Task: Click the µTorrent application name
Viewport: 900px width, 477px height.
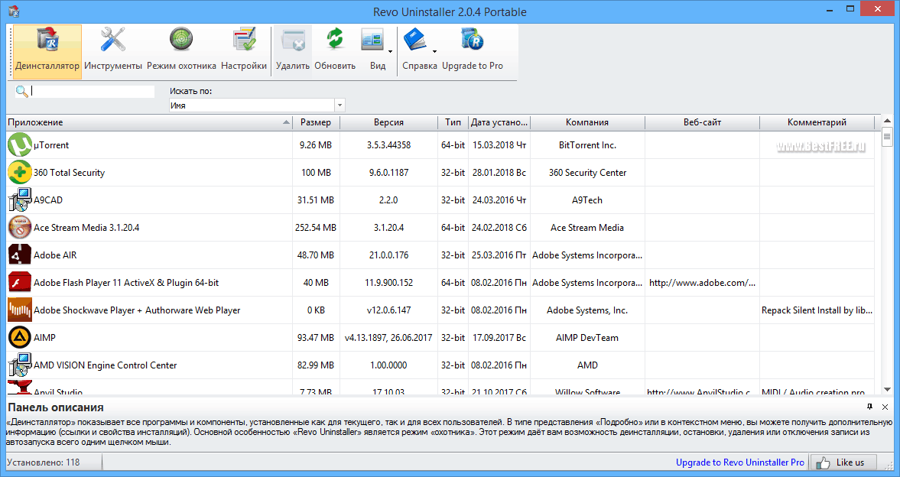Action: click(x=51, y=145)
